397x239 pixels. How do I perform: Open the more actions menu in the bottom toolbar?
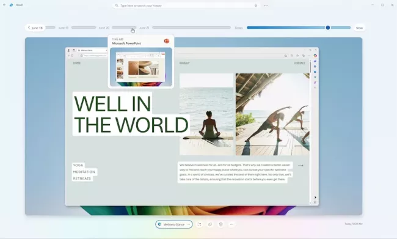tap(231, 224)
